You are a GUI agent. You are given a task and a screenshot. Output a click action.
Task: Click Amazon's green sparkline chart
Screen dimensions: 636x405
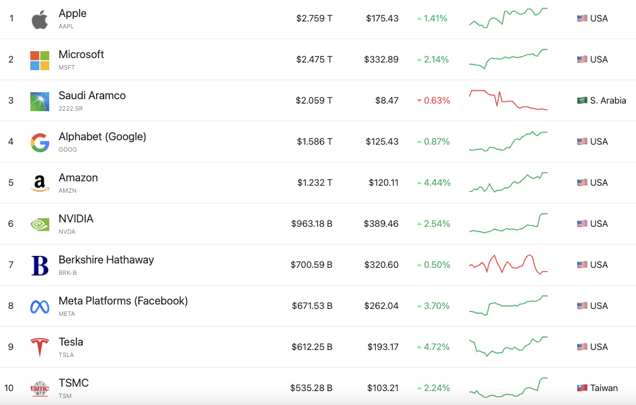click(508, 182)
